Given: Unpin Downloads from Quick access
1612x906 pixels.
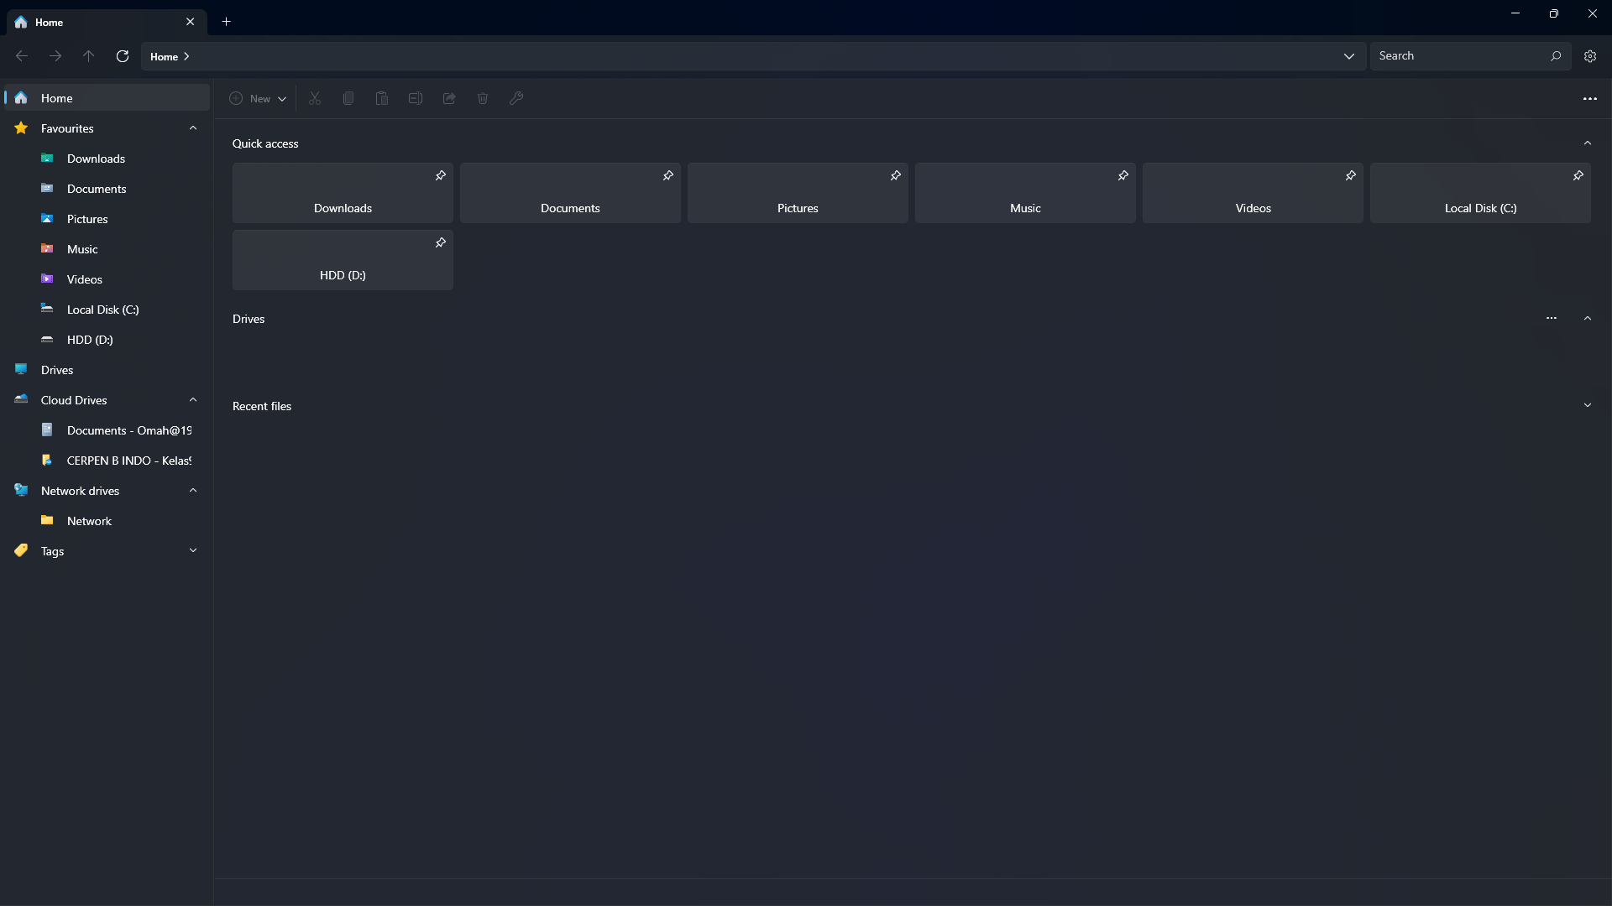Looking at the screenshot, I should pyautogui.click(x=440, y=175).
